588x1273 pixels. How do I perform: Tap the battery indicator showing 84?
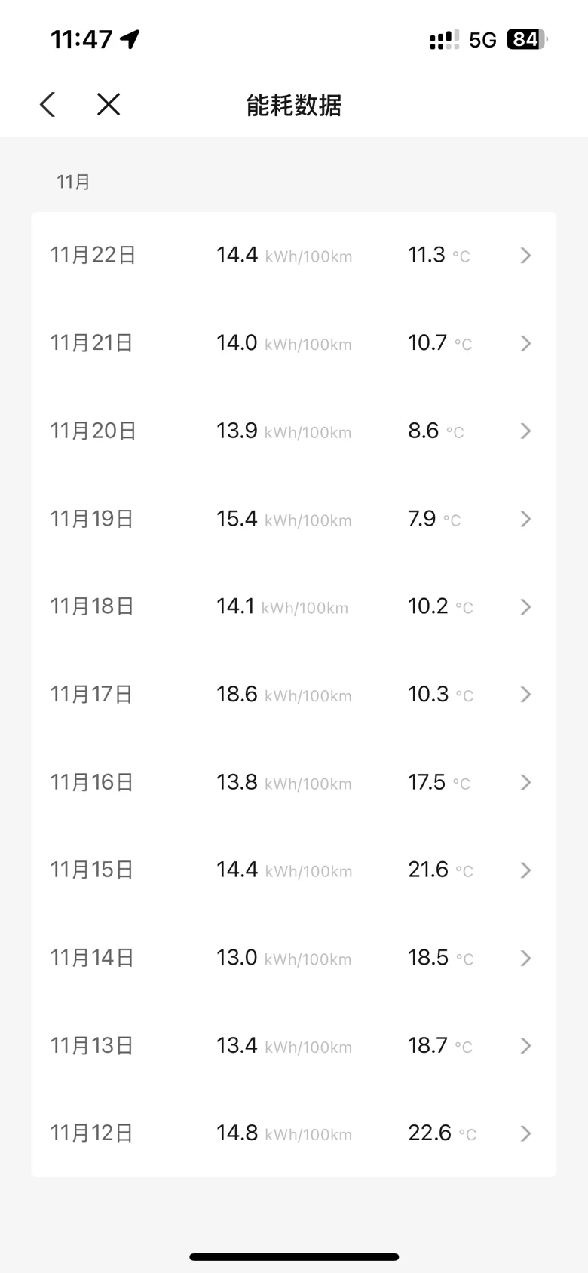point(527,39)
